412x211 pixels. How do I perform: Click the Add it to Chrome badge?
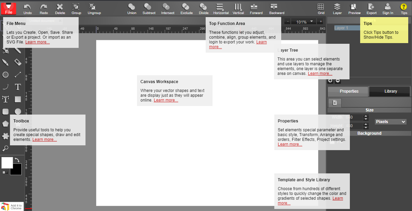point(12,207)
